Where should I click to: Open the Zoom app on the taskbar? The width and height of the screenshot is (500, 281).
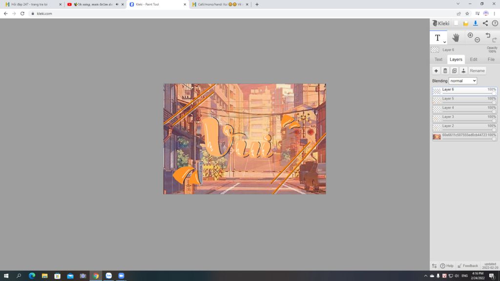click(122, 276)
